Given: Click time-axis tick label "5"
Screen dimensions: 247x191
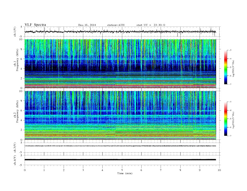Looking at the screenshot, I should (122, 170).
